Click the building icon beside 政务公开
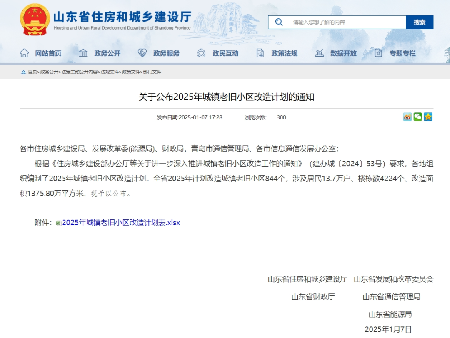 pos(83,53)
